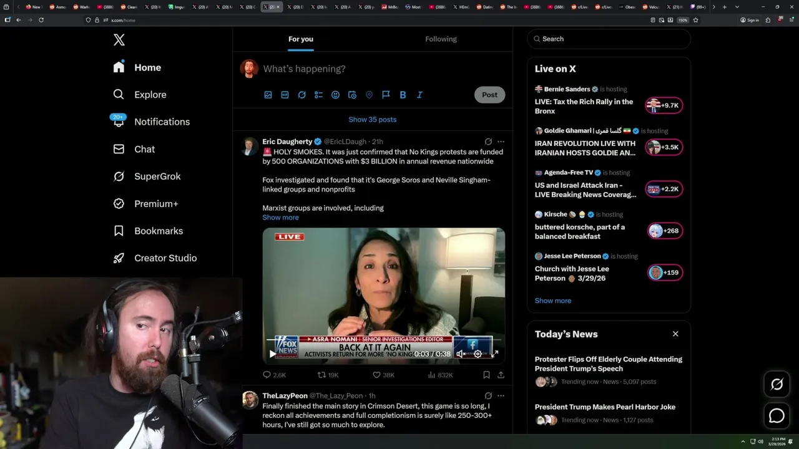Open video settings gear
799x449 pixels.
point(478,354)
